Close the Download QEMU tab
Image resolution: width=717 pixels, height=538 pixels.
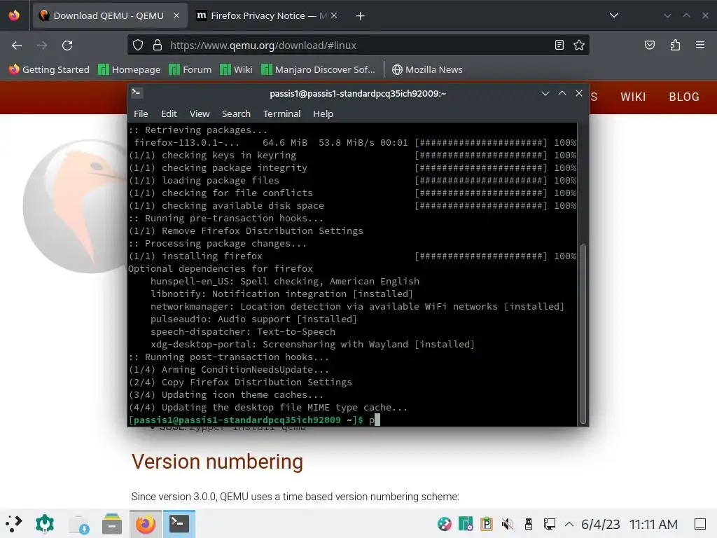(176, 15)
